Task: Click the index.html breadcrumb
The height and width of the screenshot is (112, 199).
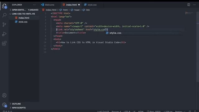Action: [x=51, y=10]
